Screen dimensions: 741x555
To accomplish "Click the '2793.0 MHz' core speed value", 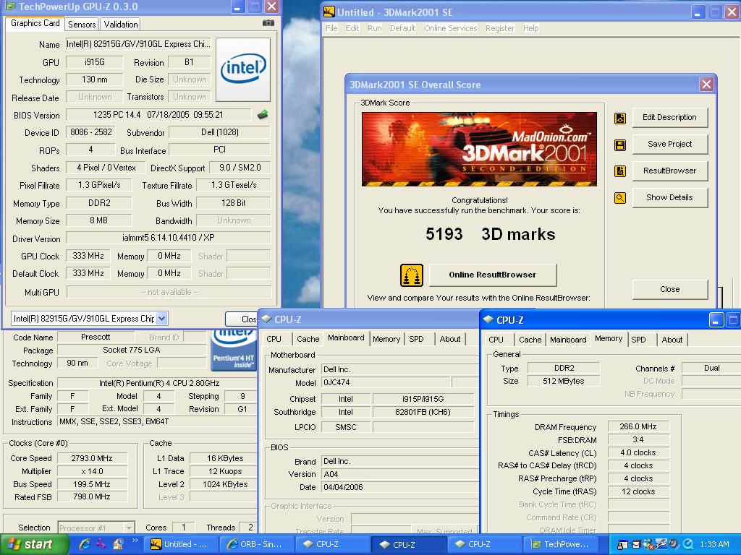I will 92,458.
